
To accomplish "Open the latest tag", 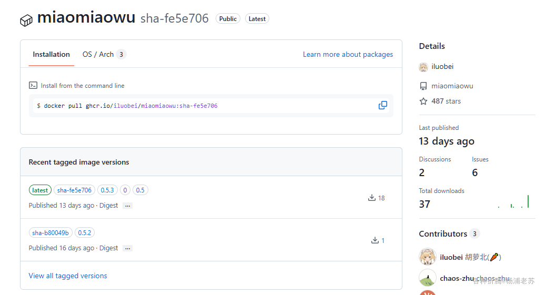I will [x=40, y=190].
